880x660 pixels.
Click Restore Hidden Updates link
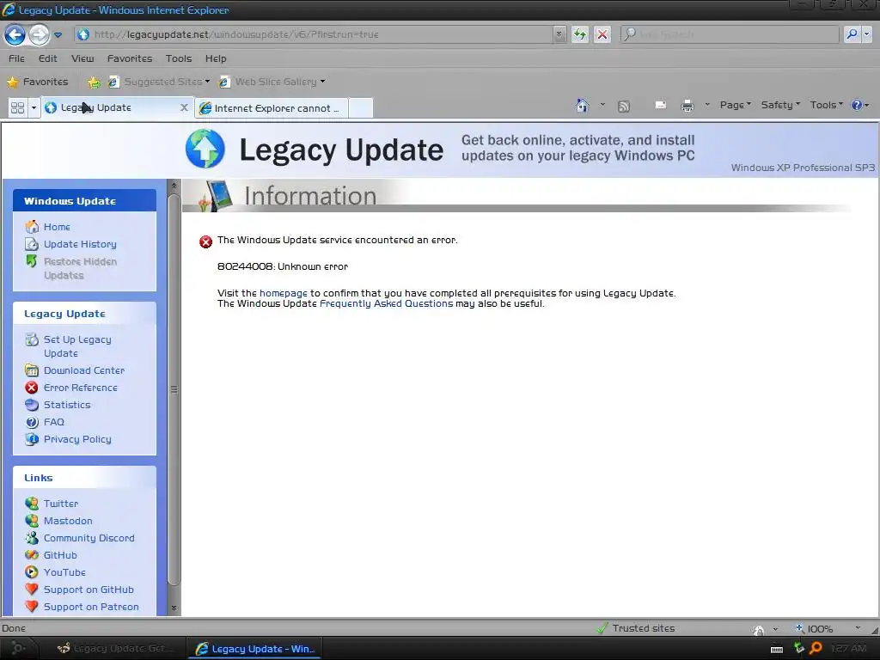tap(80, 268)
